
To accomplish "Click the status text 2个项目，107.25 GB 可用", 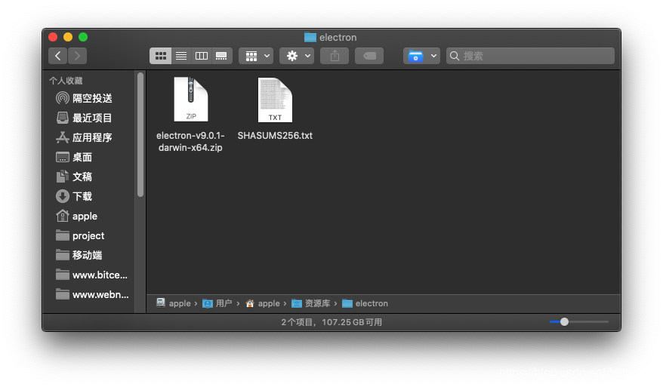I will 331,322.
